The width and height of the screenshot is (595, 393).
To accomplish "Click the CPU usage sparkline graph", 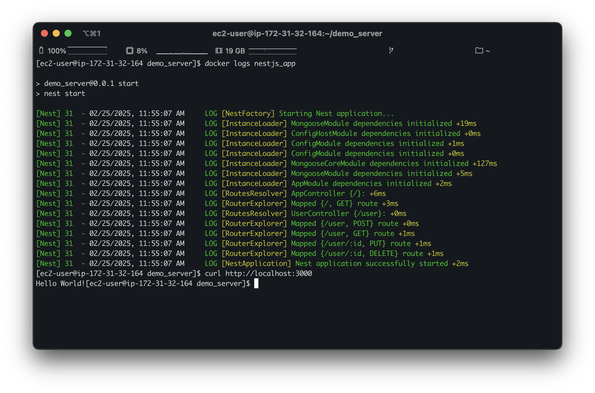I will pyautogui.click(x=182, y=52).
